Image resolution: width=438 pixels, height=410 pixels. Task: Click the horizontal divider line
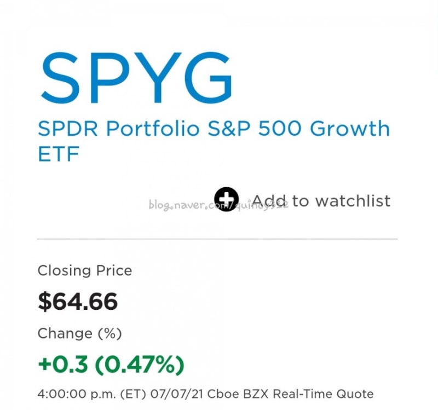click(219, 239)
